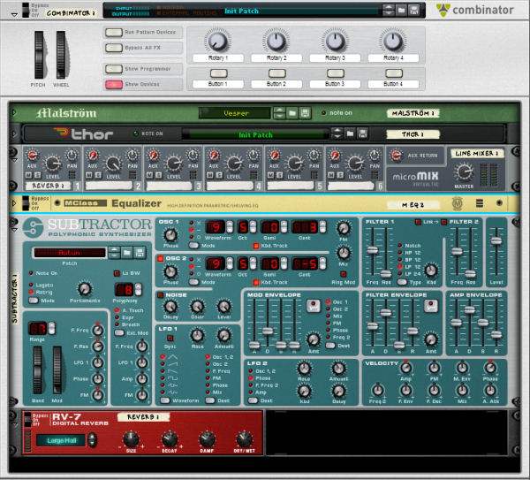
Task: Save the Subtractor patch with disk icon
Action: 140,252
